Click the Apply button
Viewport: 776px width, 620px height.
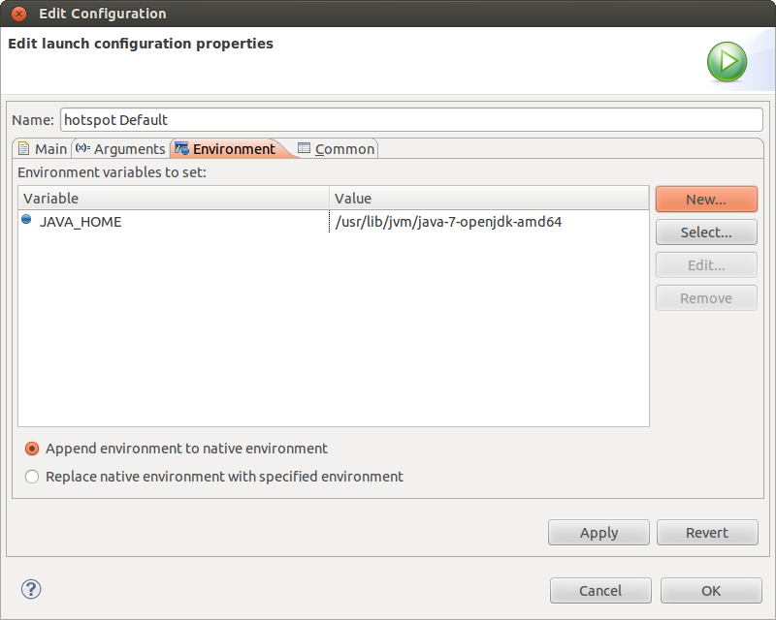tap(598, 533)
